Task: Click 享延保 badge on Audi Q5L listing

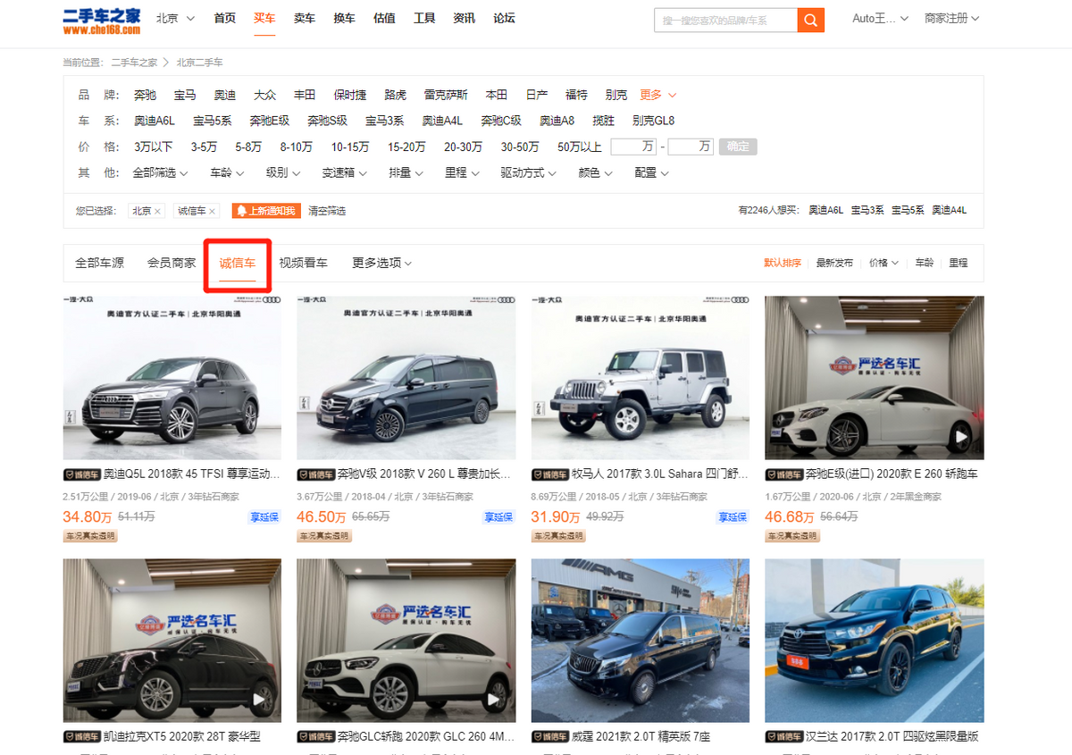Action: [x=264, y=517]
